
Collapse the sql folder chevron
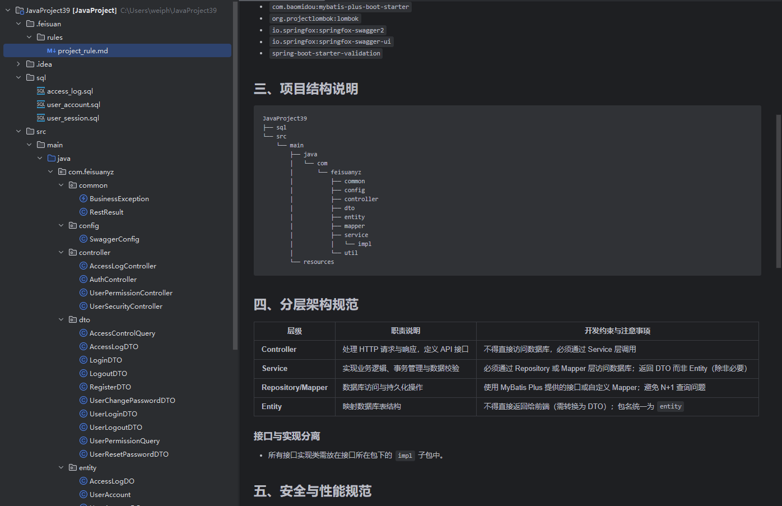18,78
